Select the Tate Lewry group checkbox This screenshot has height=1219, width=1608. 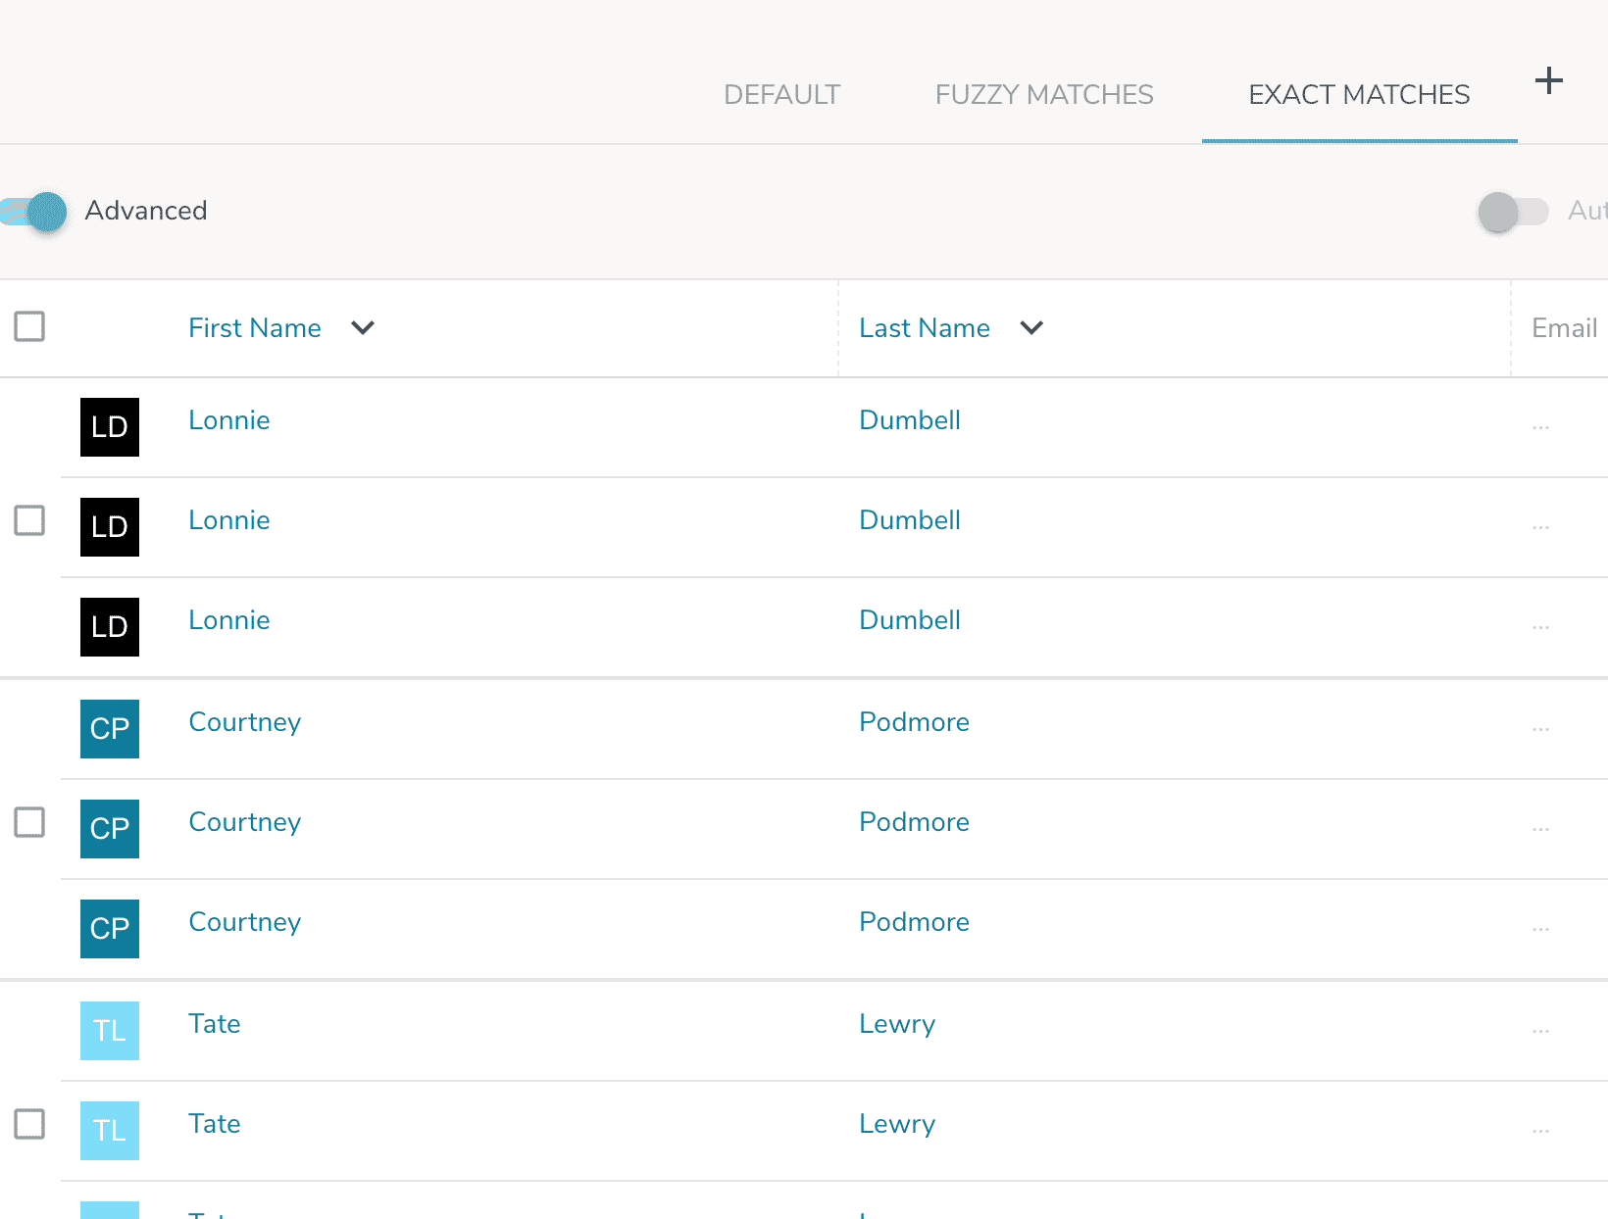(29, 1124)
